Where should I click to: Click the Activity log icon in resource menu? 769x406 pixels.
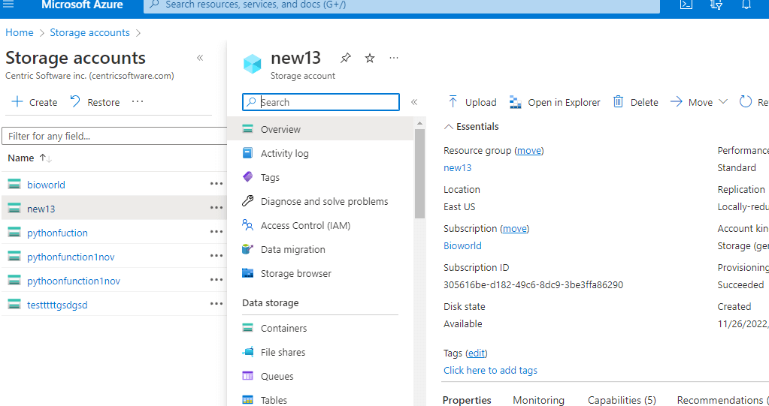247,153
